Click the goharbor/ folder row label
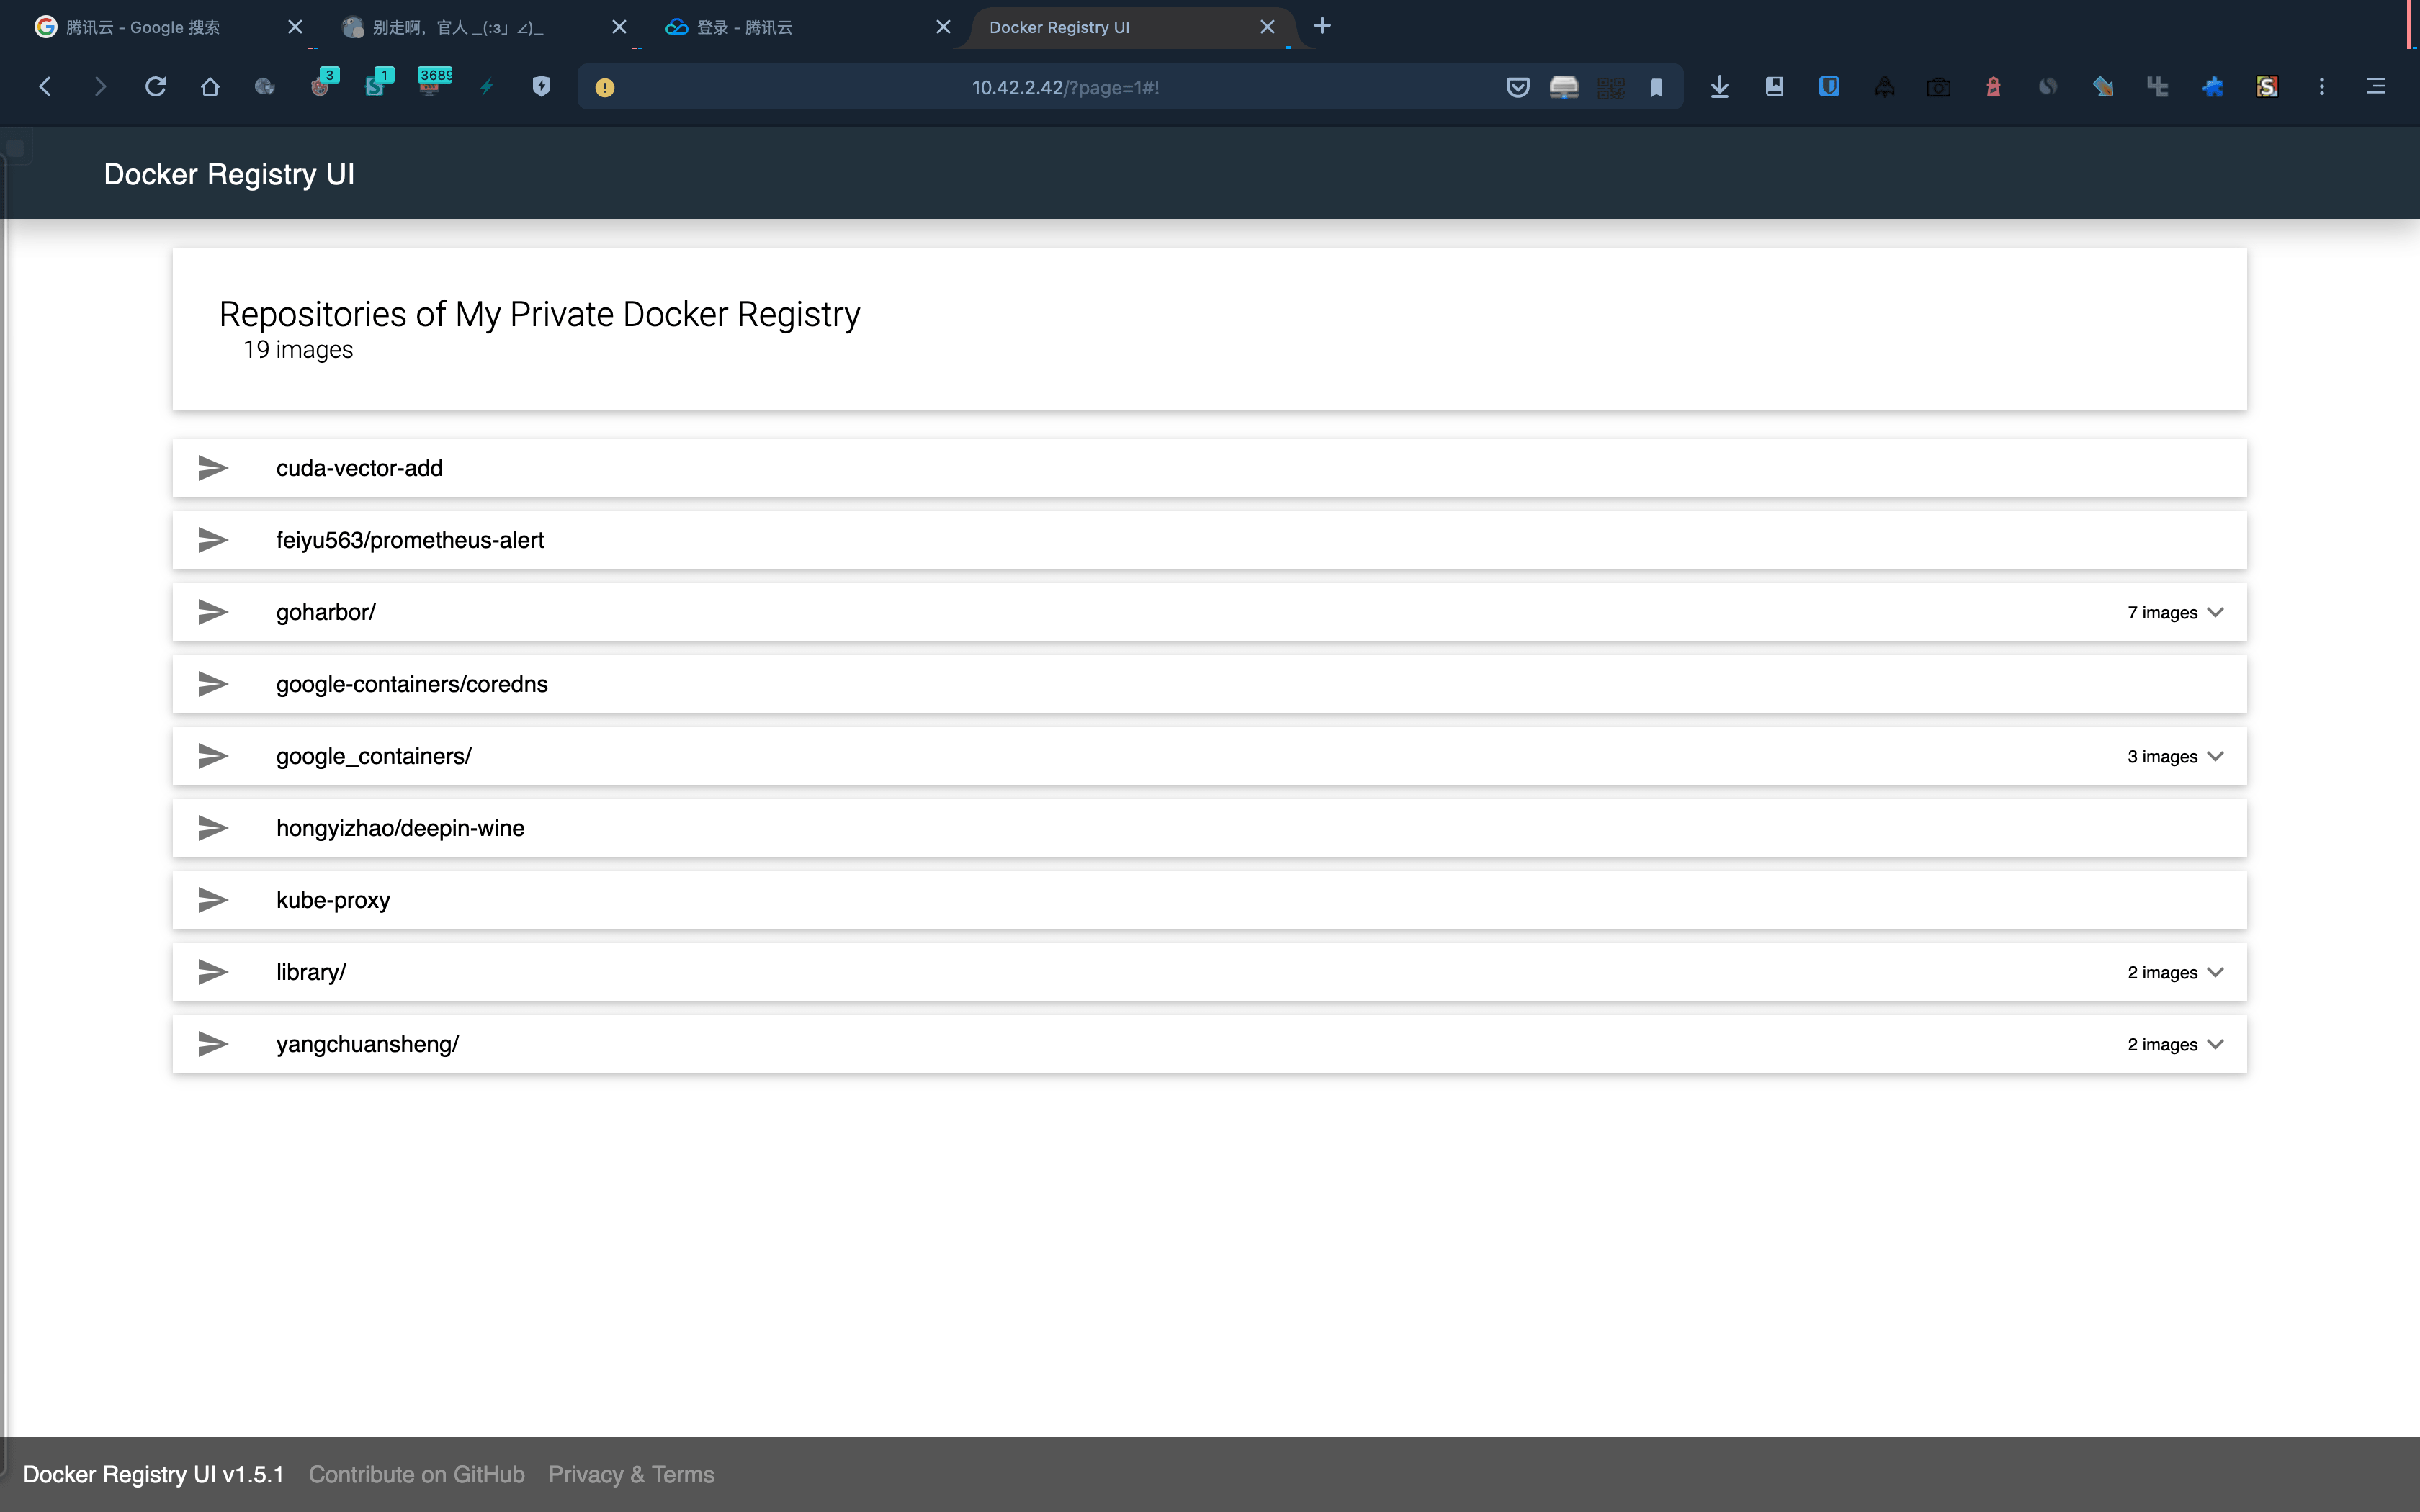This screenshot has height=1512, width=2420. (x=326, y=612)
